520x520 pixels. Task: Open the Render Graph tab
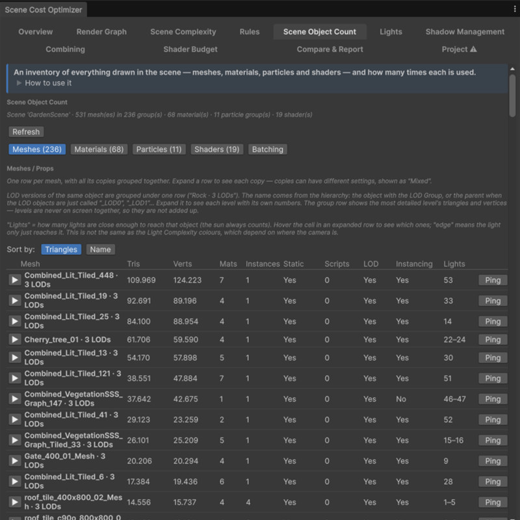(101, 32)
